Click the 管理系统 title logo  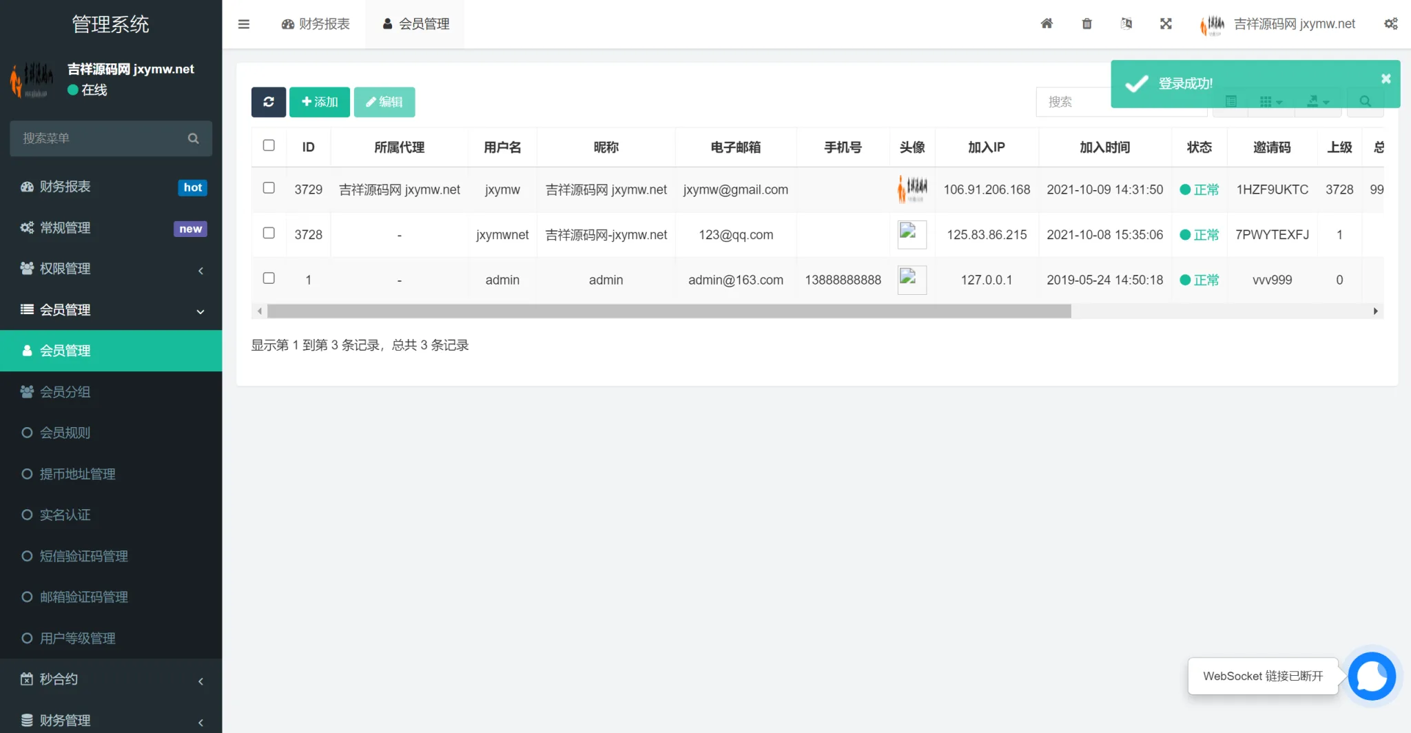(x=110, y=24)
